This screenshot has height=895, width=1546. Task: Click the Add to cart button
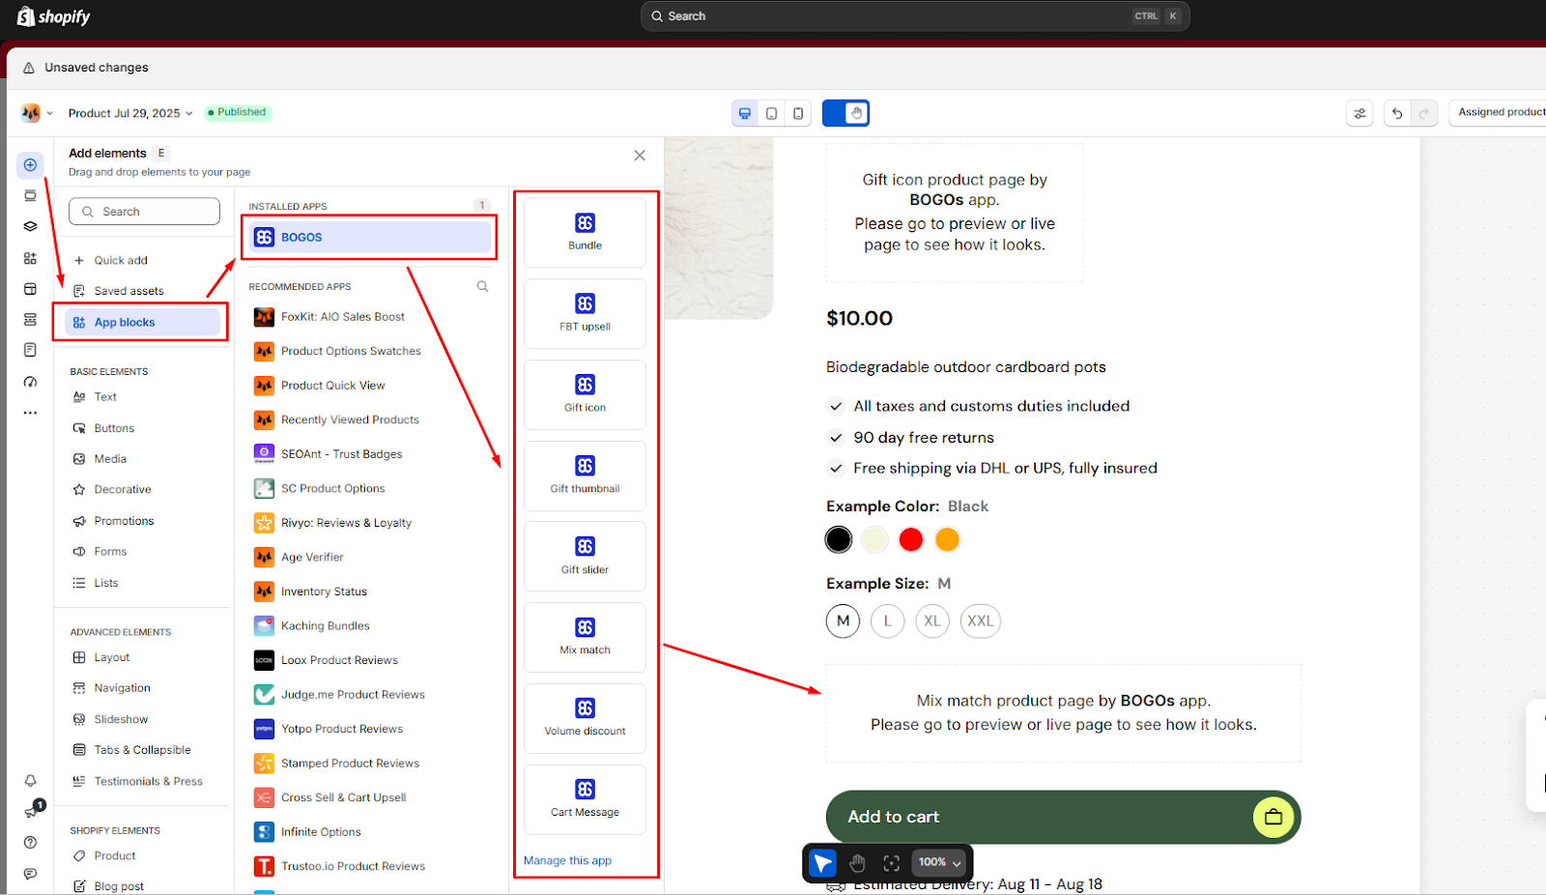pyautogui.click(x=1063, y=817)
